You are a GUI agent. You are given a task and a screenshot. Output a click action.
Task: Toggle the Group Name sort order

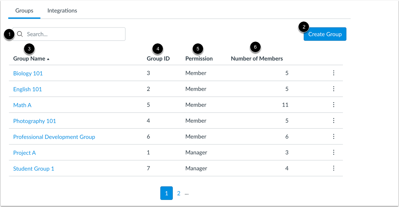[x=29, y=59]
